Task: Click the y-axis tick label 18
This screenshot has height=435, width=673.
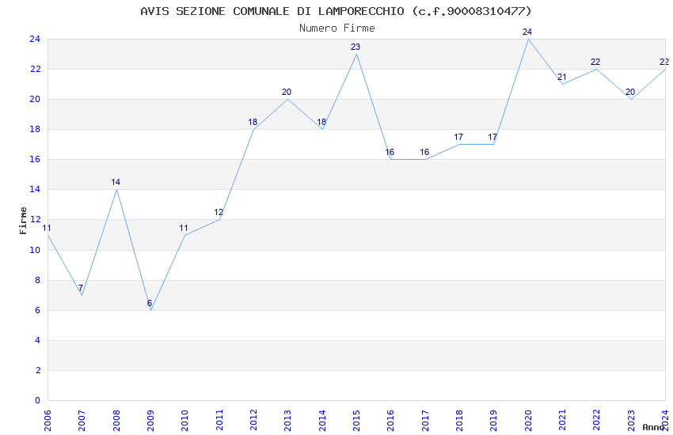Action: click(35, 129)
